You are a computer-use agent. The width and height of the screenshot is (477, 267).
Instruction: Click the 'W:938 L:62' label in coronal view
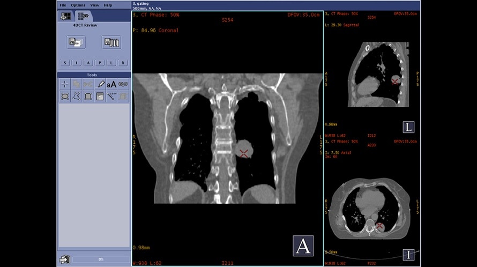[147, 263]
